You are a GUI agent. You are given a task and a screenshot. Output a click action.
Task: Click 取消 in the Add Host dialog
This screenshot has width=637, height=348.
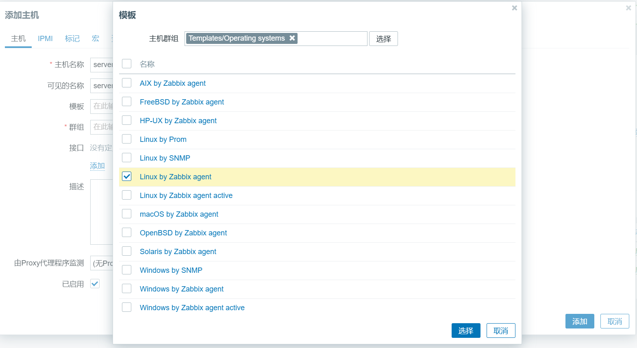[x=615, y=321]
